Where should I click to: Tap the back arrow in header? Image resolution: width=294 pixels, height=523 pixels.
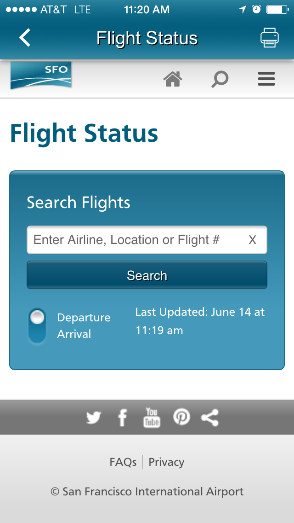point(25,37)
